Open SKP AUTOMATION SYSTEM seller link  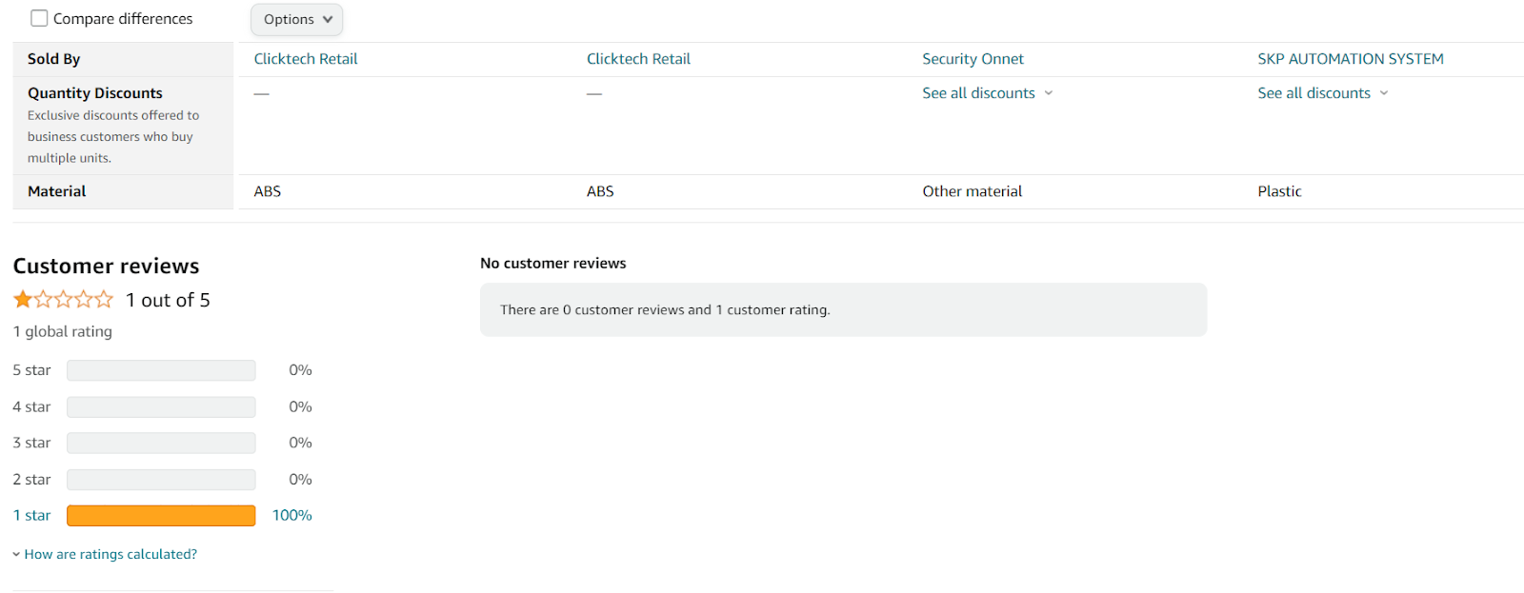1350,59
